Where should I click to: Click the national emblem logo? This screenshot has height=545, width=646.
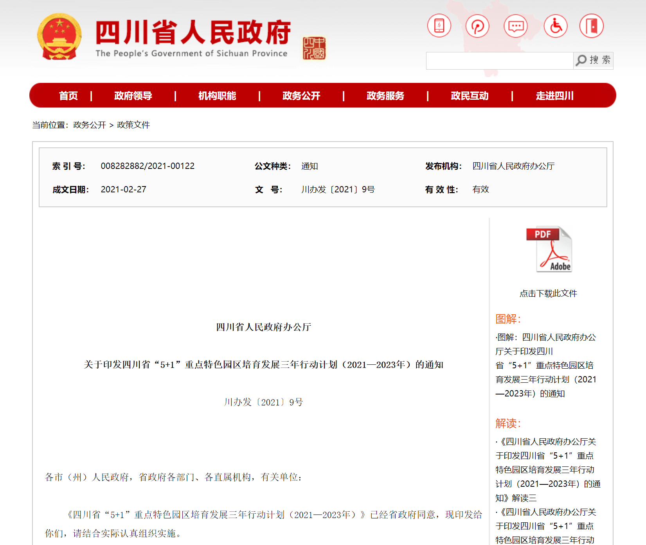[x=59, y=37]
